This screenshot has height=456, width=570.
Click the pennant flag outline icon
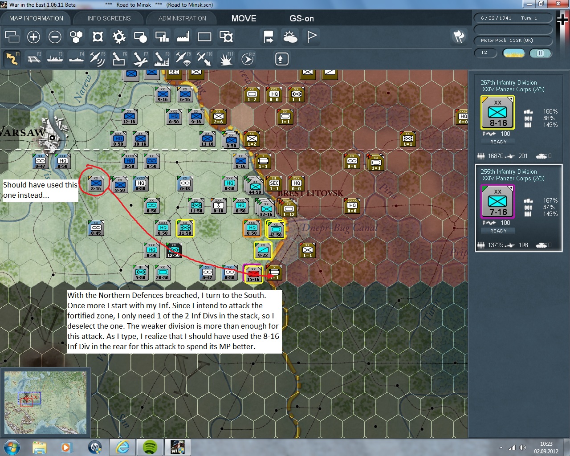pos(312,37)
